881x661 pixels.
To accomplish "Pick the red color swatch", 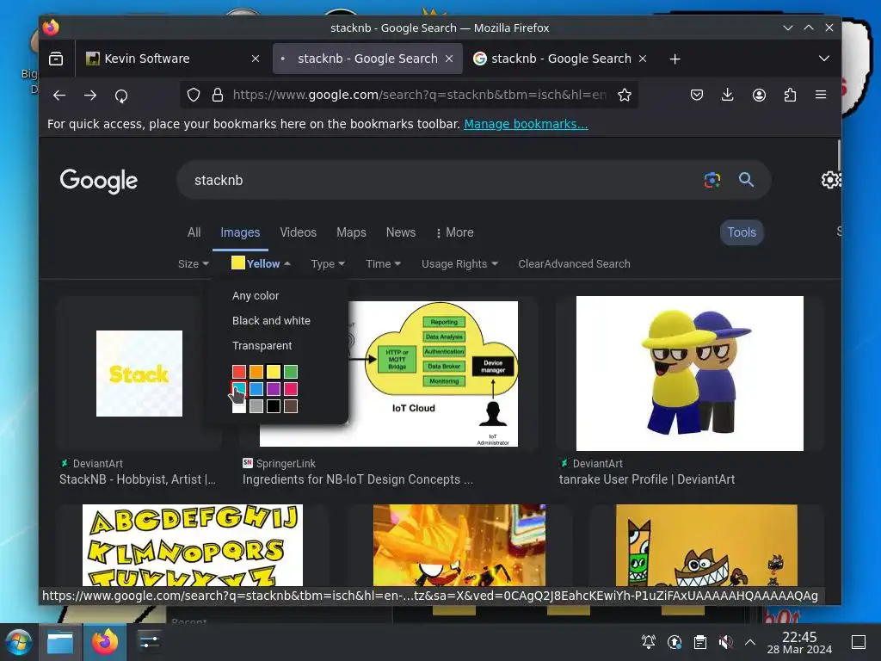I will click(239, 372).
